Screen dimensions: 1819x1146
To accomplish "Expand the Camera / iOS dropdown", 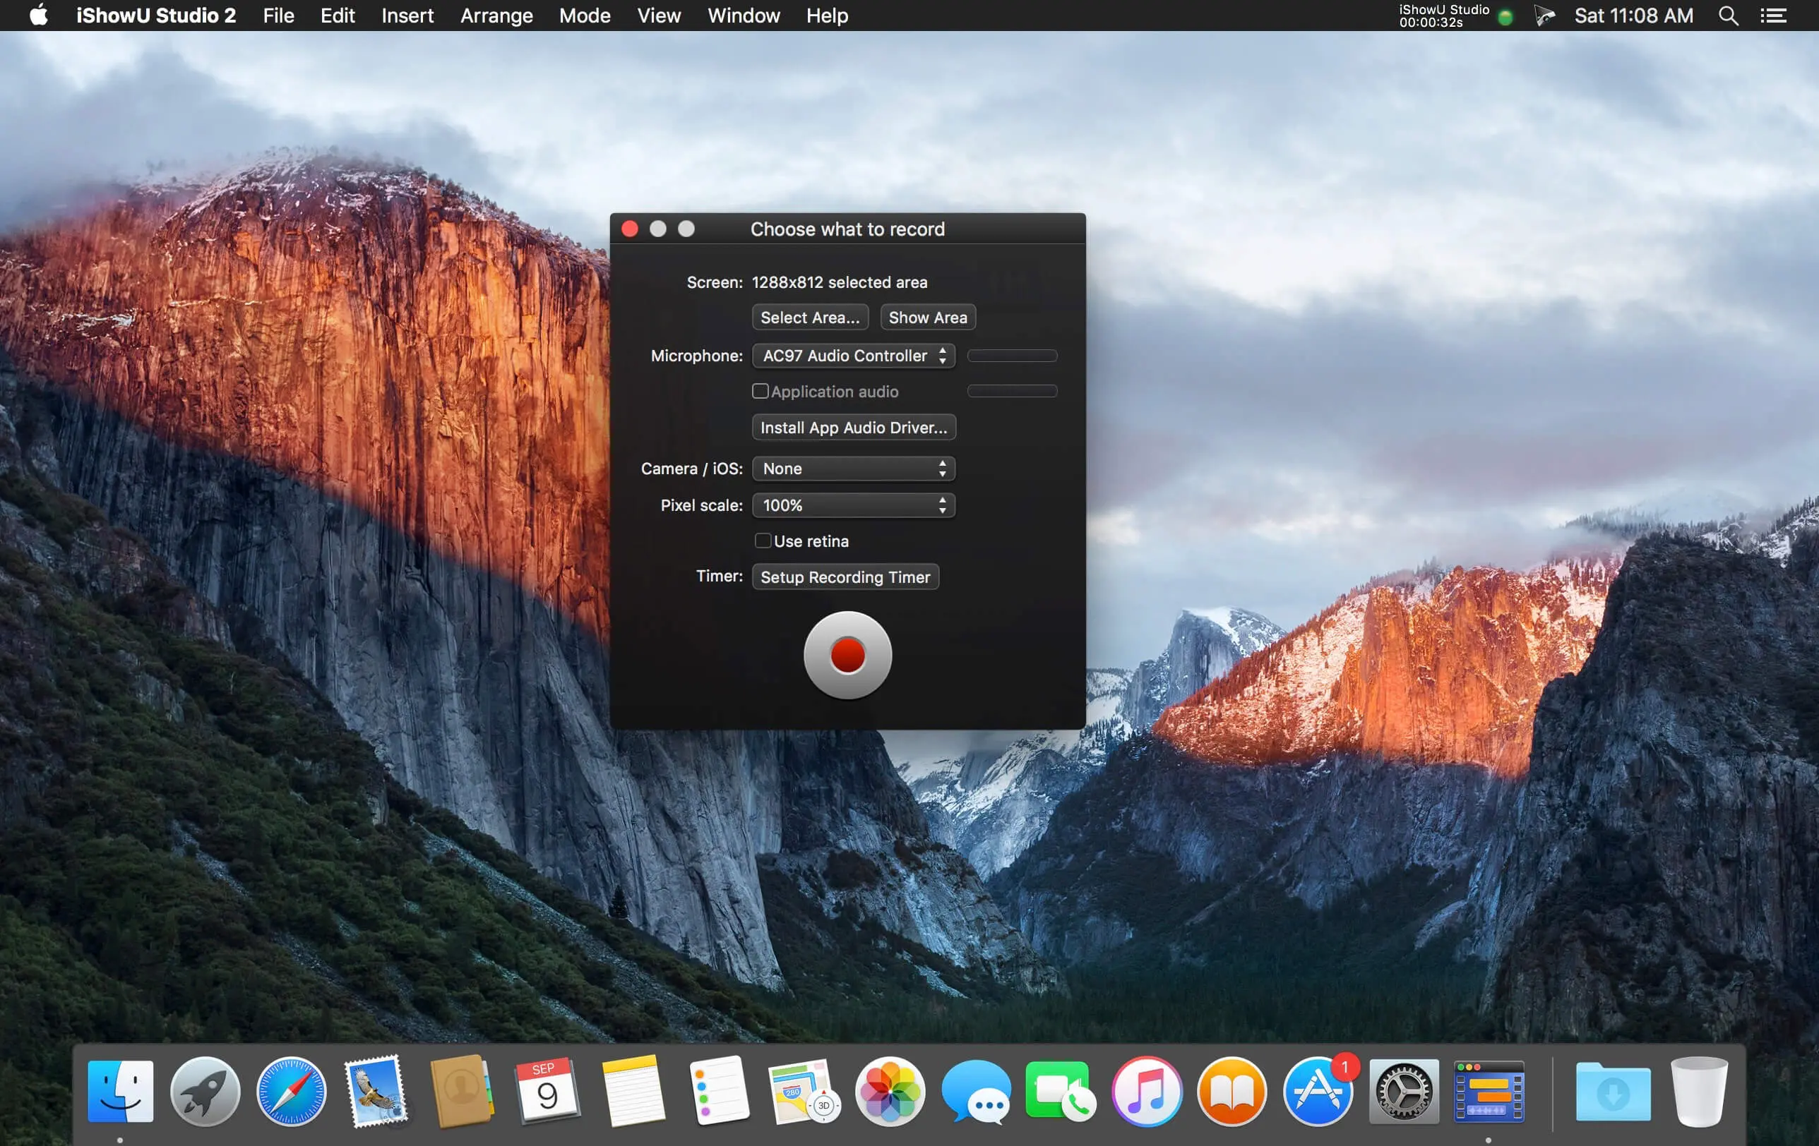I will 853,468.
